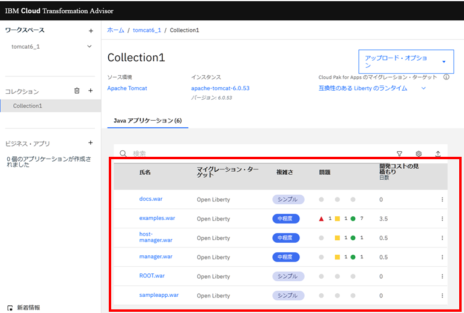Click green circle info issue in examples.war
Viewport: 464px width, 313px height.
click(353, 219)
